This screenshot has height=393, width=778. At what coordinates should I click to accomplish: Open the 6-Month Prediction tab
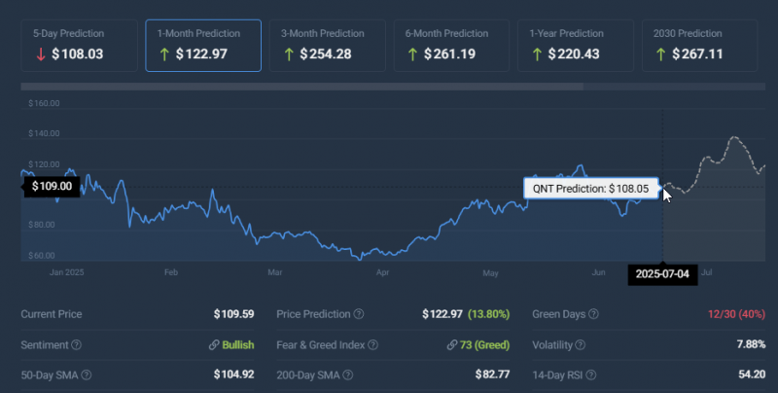coord(451,45)
